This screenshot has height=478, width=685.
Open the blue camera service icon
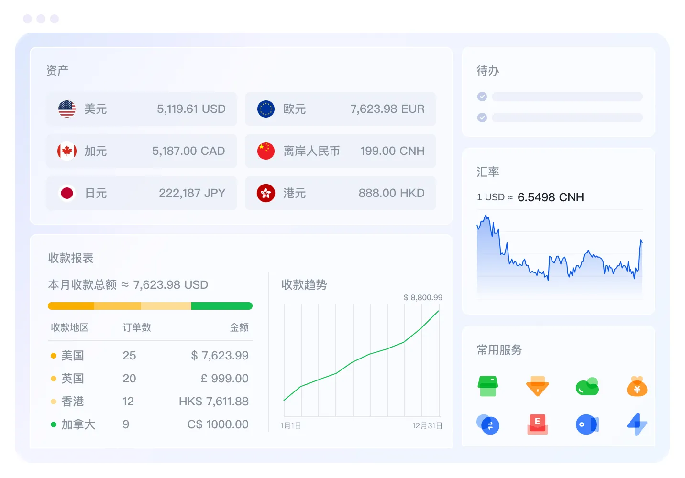587,424
